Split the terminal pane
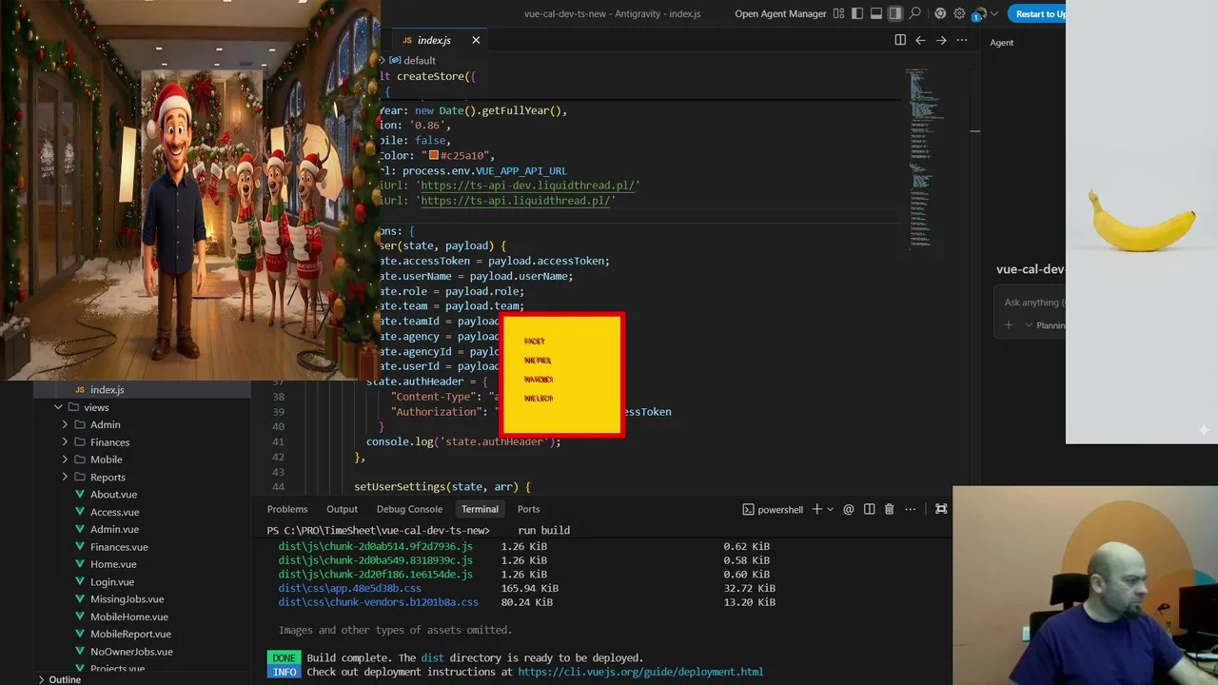Viewport: 1218px width, 685px height. click(869, 509)
